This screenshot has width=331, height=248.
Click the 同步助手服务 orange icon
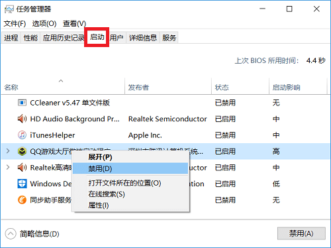[x=22, y=200]
